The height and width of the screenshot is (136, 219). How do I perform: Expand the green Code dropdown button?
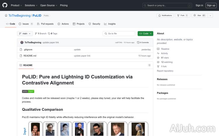click(x=145, y=33)
